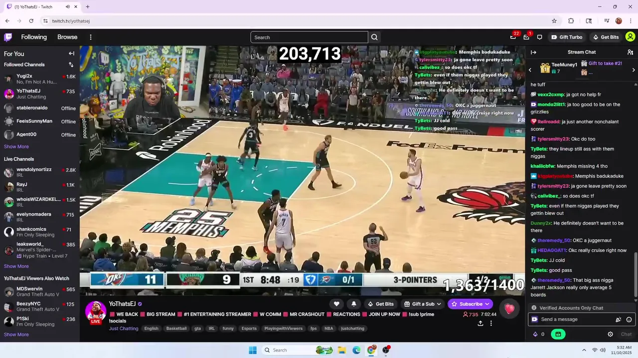Click Get Bits below the video
Image resolution: width=638 pixels, height=358 pixels.
pyautogui.click(x=380, y=304)
